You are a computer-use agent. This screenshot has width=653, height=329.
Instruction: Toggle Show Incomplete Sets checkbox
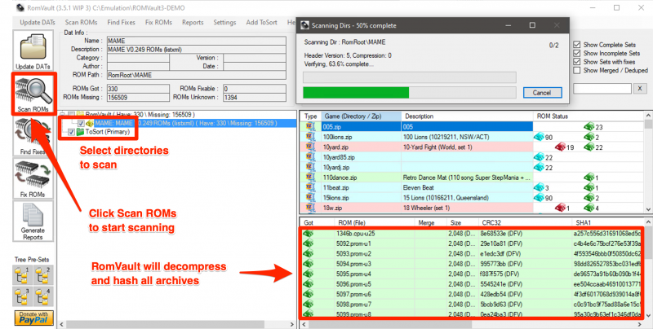pos(577,53)
